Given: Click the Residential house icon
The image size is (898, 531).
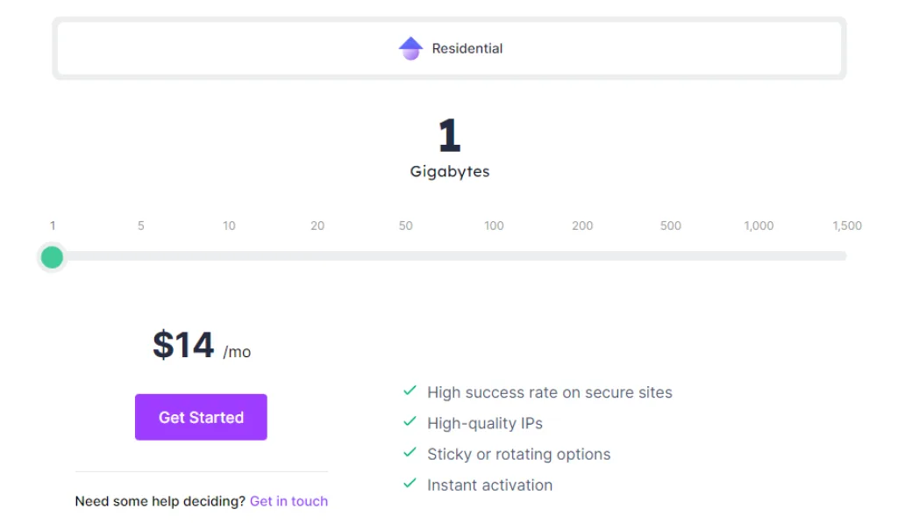Looking at the screenshot, I should coord(410,48).
